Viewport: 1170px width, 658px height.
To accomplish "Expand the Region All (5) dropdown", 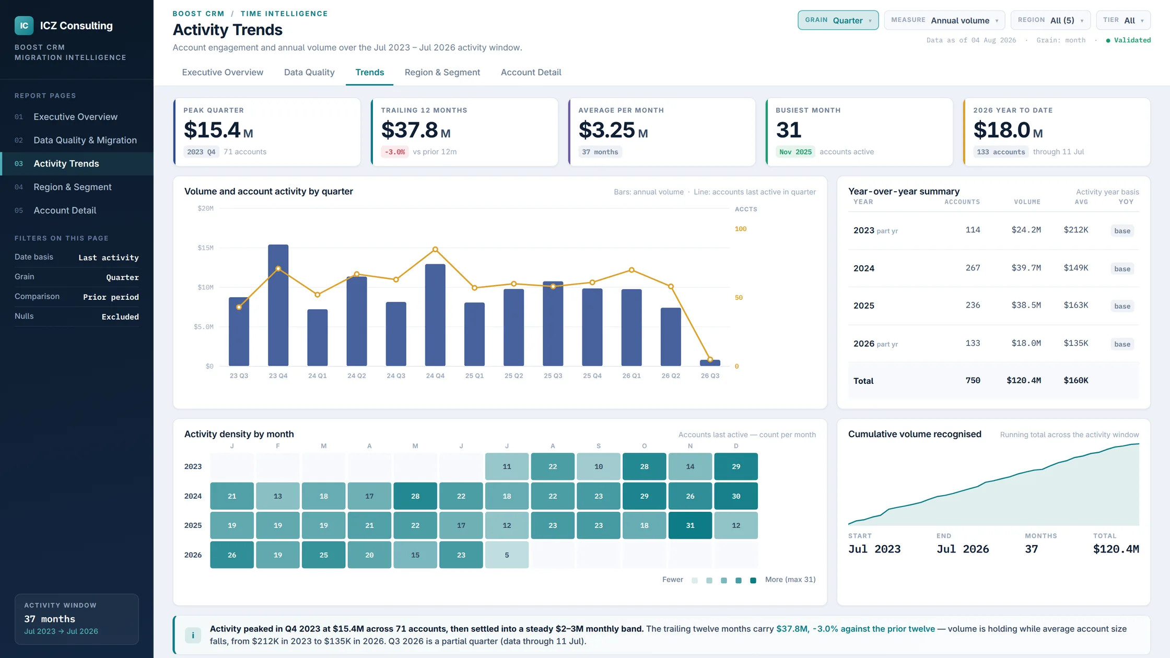I will coord(1050,20).
